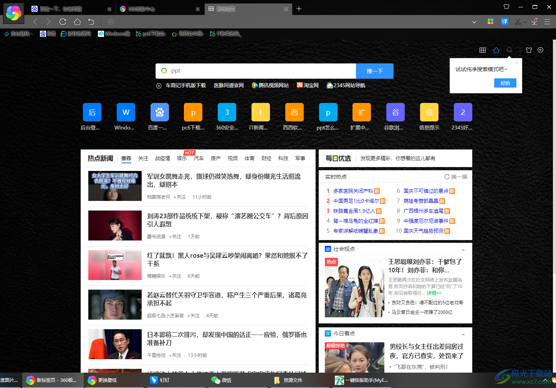Open the downloads icon
The height and width of the screenshot is (388, 556).
point(534,22)
